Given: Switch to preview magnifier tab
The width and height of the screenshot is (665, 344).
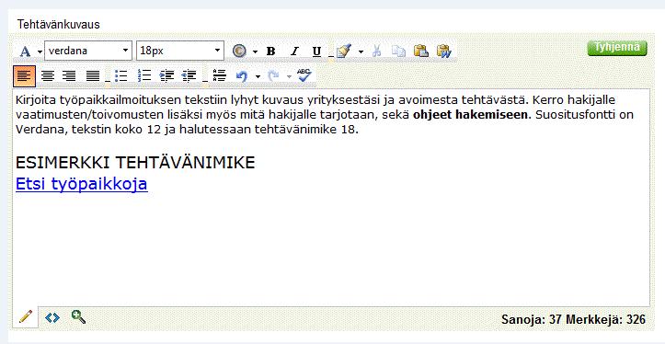Looking at the screenshot, I should click(x=78, y=316).
